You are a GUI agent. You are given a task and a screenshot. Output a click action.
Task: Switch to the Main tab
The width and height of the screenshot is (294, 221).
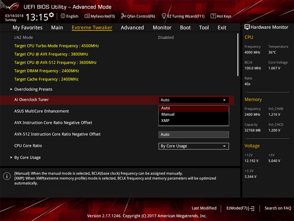(57, 28)
